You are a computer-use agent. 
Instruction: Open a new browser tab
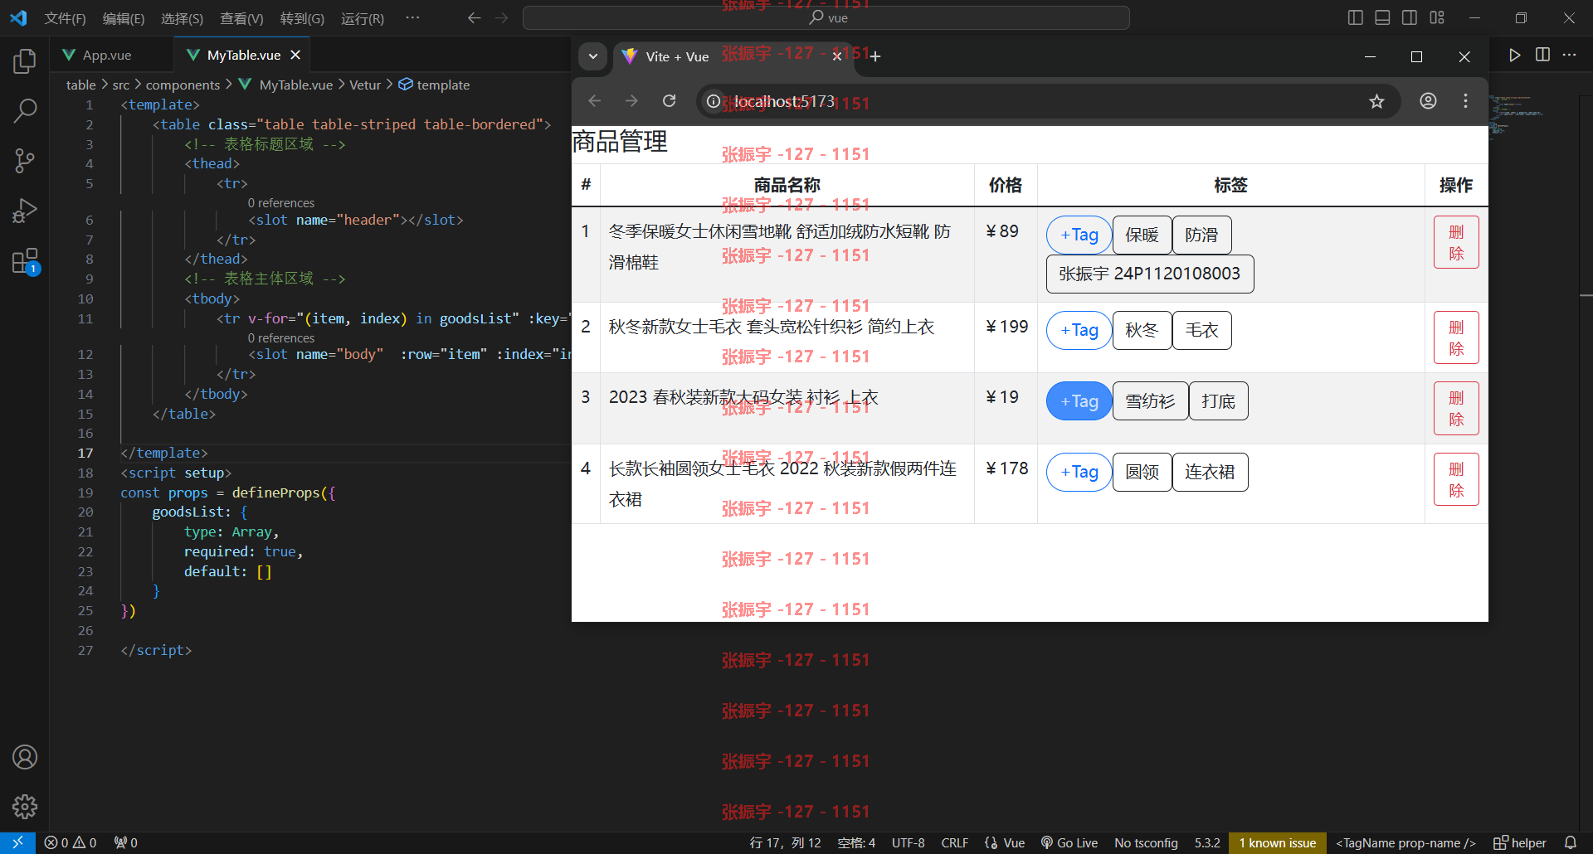(x=875, y=56)
